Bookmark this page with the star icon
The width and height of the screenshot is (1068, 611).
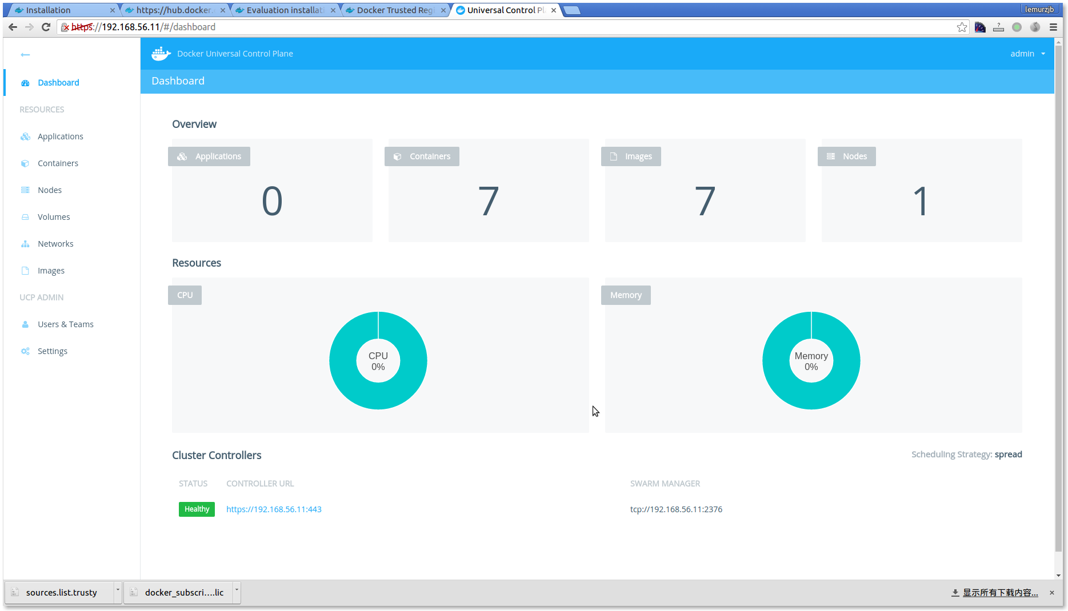(962, 27)
